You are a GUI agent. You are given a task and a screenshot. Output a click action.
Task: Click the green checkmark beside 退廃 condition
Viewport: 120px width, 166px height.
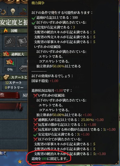(x=34, y=18)
